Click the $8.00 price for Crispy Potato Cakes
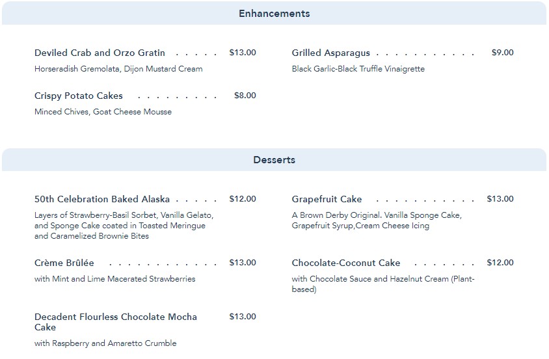The width and height of the screenshot is (549, 359). tap(245, 96)
